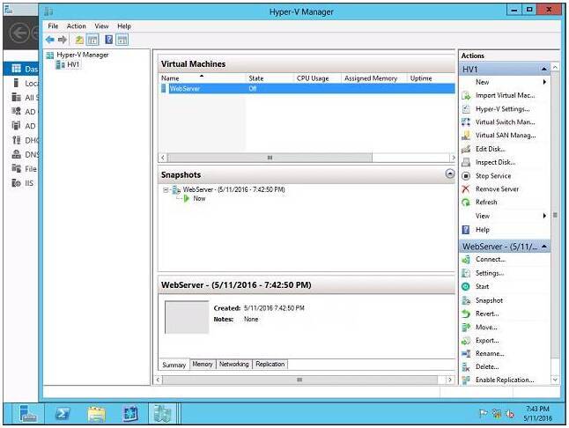Switch to the Summary tab
569x428 pixels.
[x=174, y=365]
